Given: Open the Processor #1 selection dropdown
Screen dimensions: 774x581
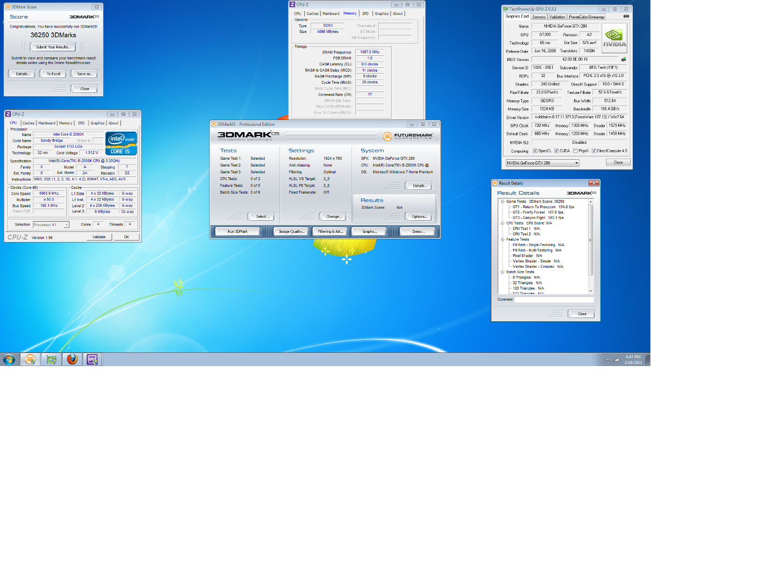Looking at the screenshot, I should pyautogui.click(x=51, y=225).
